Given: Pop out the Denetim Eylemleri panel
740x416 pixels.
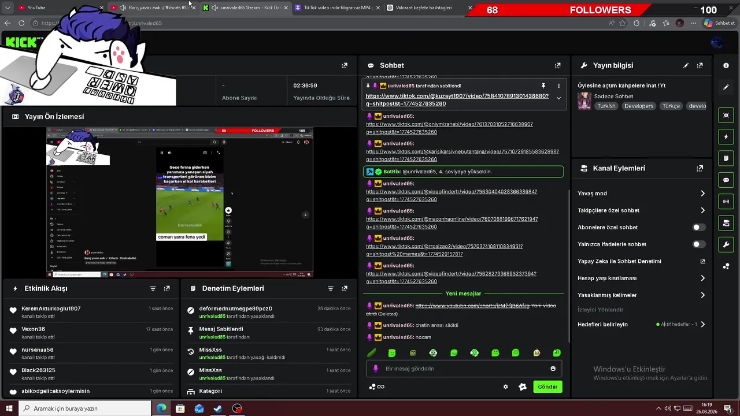Looking at the screenshot, I should point(345,288).
